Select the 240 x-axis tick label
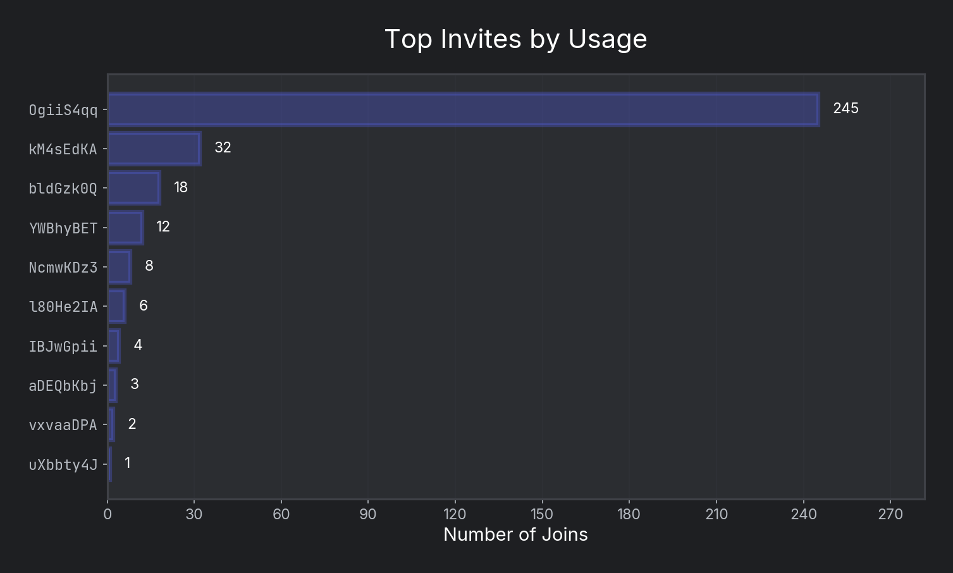953x573 pixels. pos(803,515)
